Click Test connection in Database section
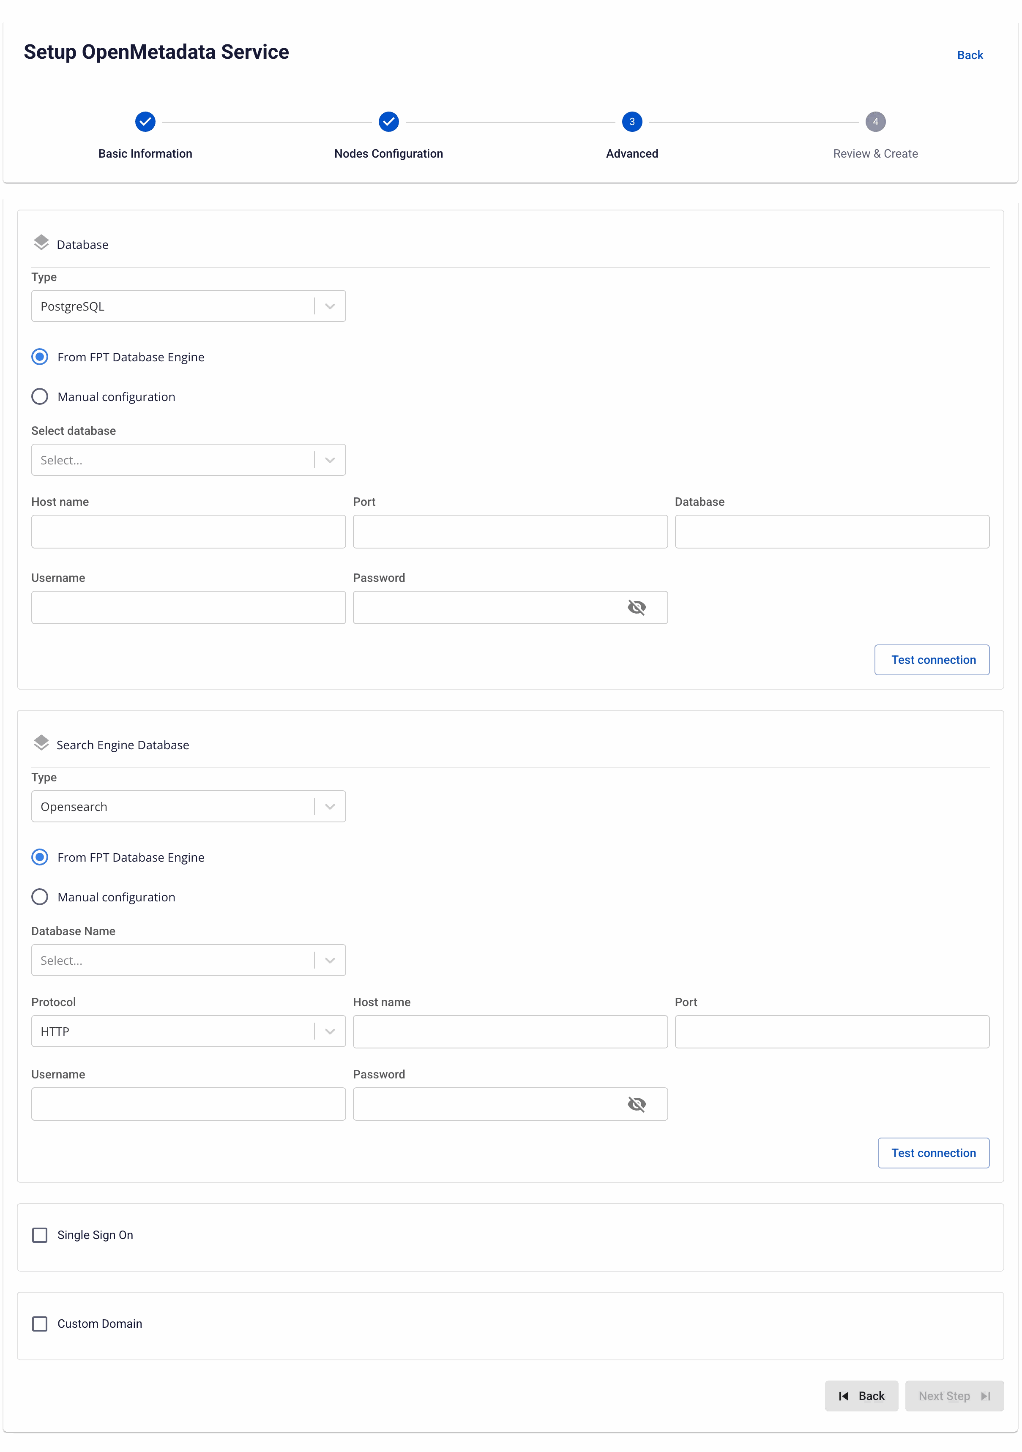Image resolution: width=1022 pixels, height=1452 pixels. point(932,660)
